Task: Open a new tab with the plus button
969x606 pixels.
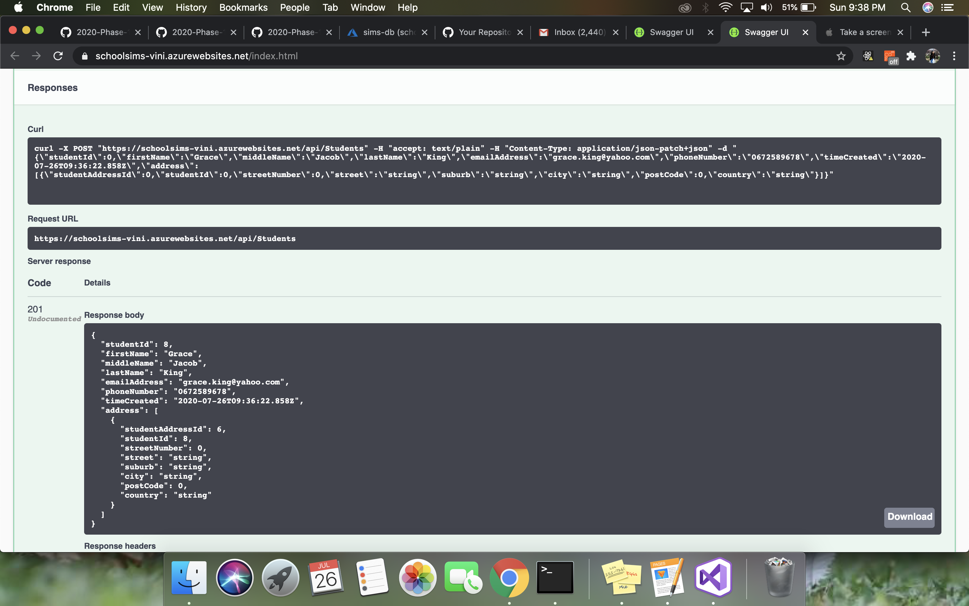Action: [925, 32]
